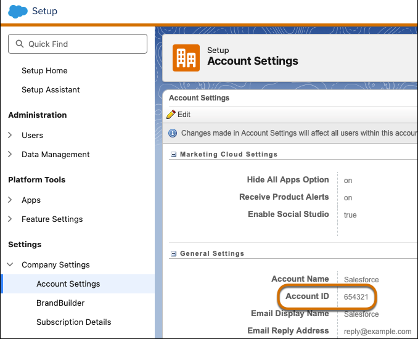Click the Account Name value Salesforce
The width and height of the screenshot is (418, 339).
click(361, 280)
